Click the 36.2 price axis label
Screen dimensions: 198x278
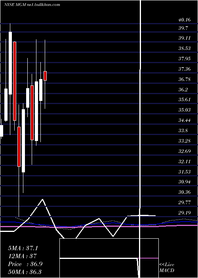click(183, 89)
